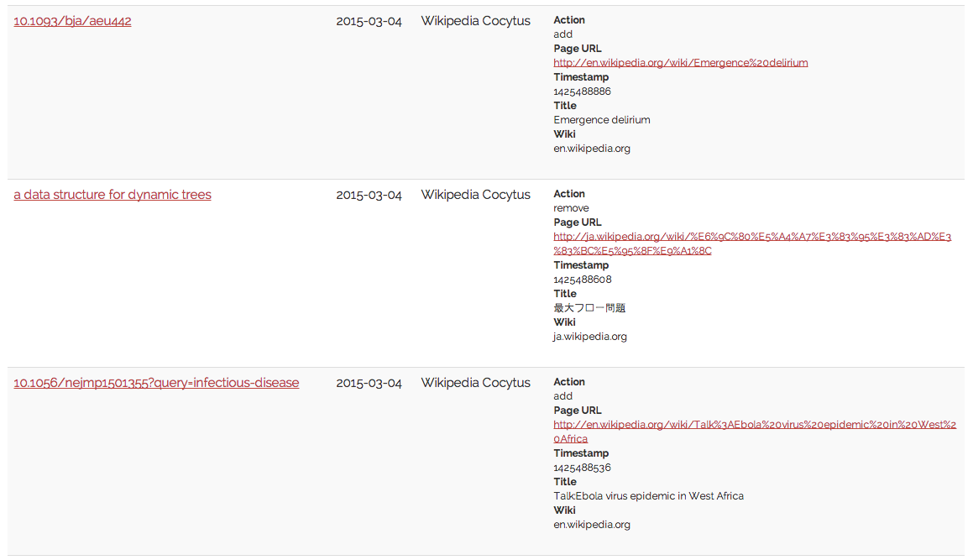Click Wikipedia Cocytus in the dynamic trees row

[x=475, y=195]
